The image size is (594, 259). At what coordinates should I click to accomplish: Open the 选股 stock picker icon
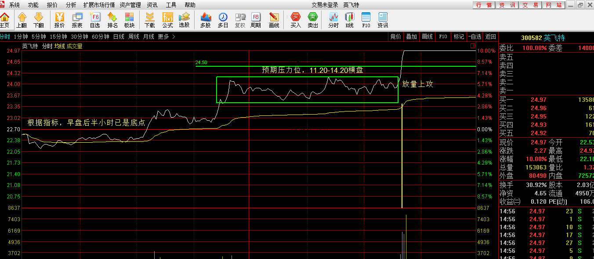[x=184, y=21]
